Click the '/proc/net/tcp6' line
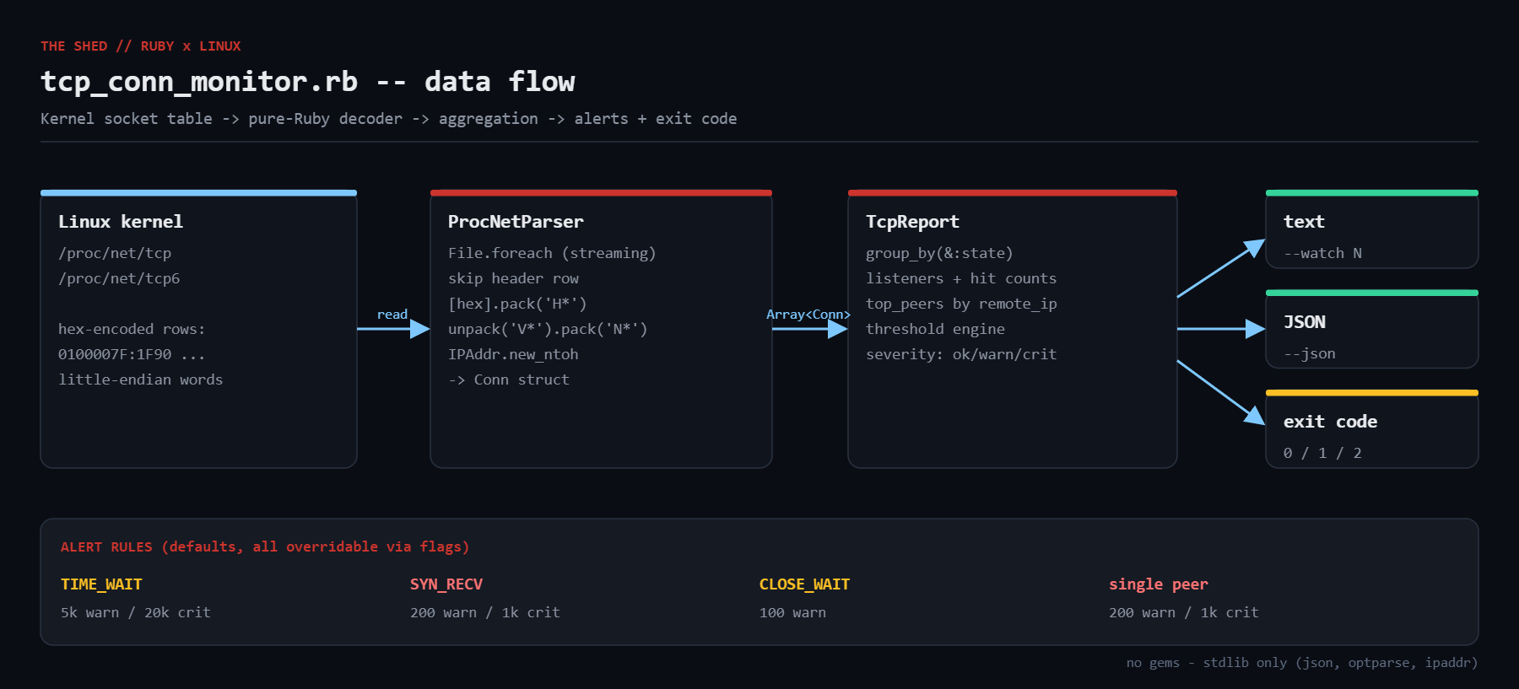 (119, 278)
